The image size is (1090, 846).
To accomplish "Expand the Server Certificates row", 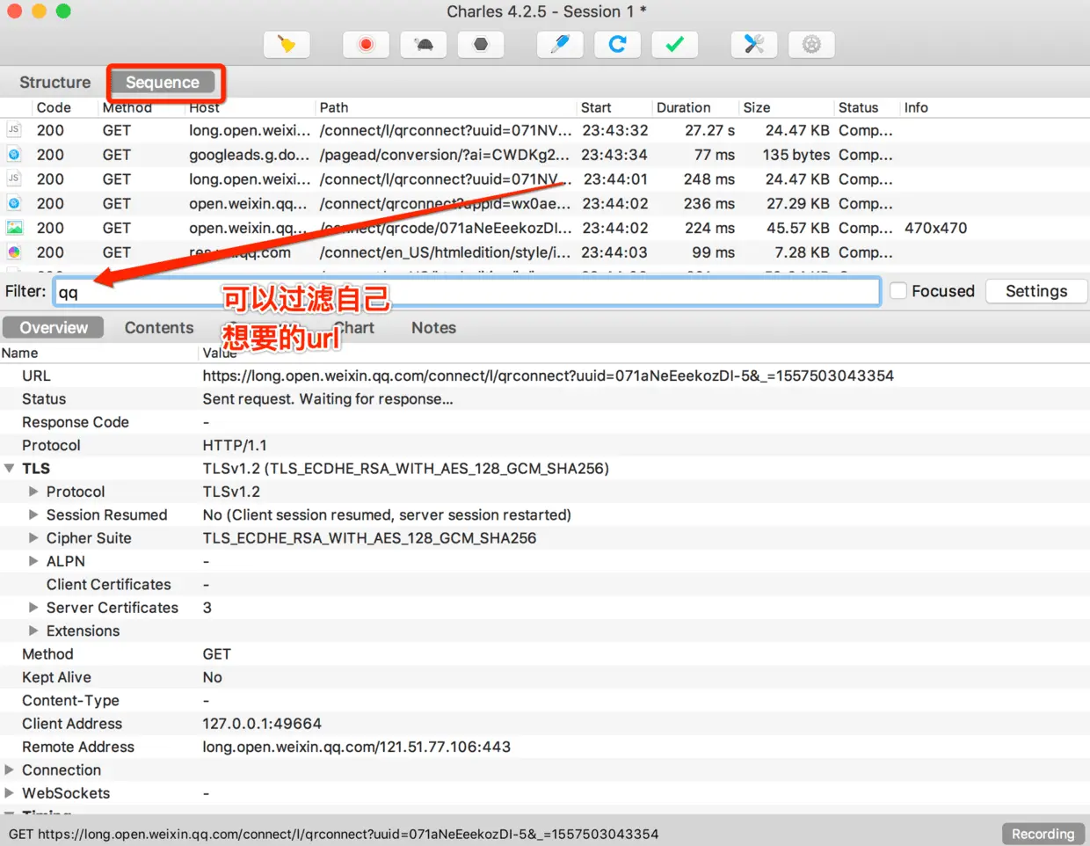I will click(33, 608).
